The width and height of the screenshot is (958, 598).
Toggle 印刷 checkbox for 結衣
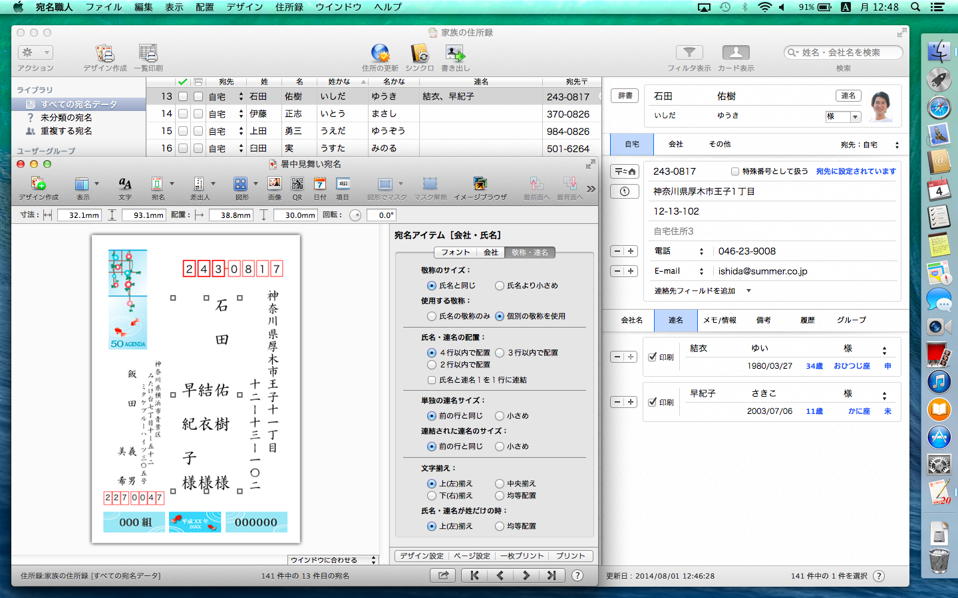pos(653,357)
